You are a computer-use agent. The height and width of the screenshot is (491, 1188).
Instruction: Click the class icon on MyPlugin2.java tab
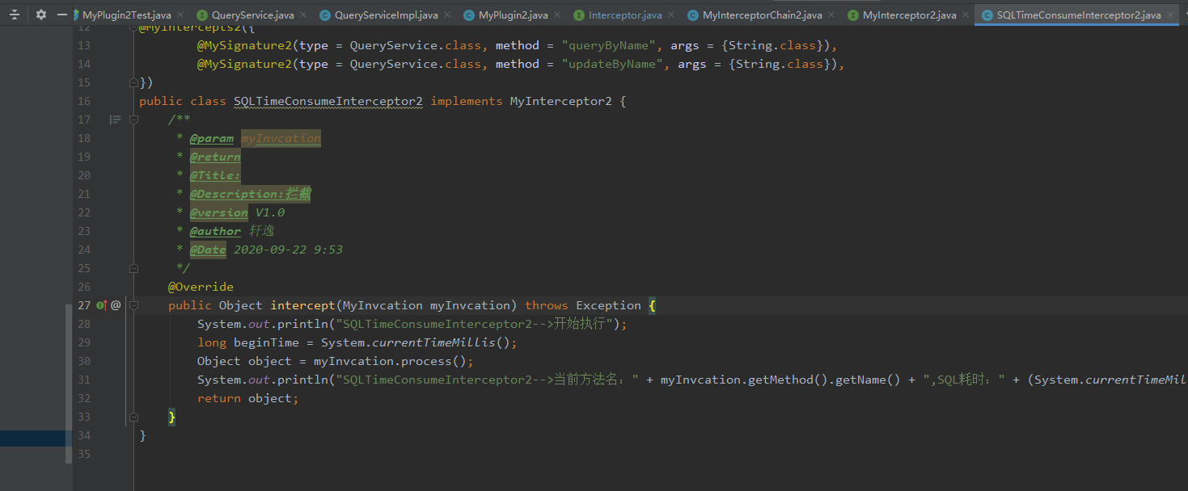[x=469, y=15]
